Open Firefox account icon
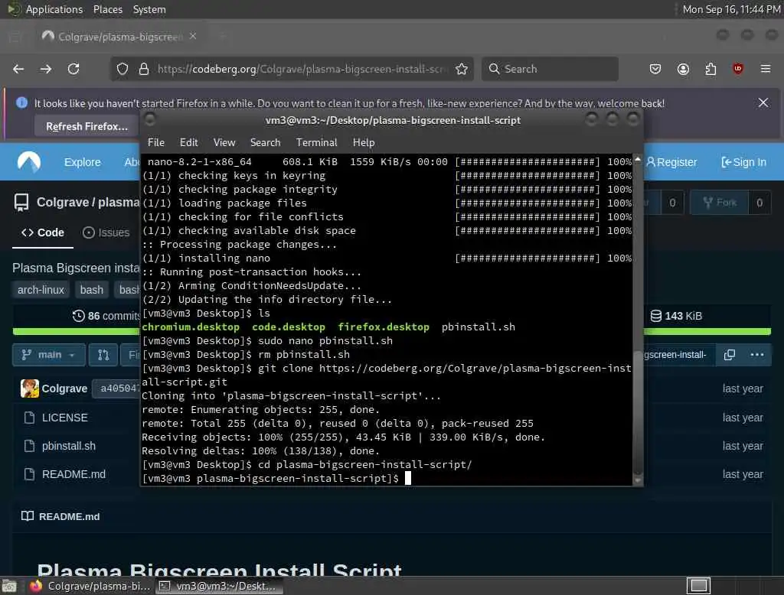This screenshot has width=784, height=595. tap(683, 69)
